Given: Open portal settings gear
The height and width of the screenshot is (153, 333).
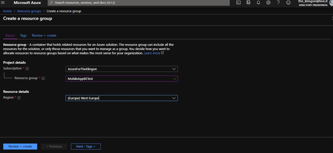Looking at the screenshot, I should pos(268,3).
